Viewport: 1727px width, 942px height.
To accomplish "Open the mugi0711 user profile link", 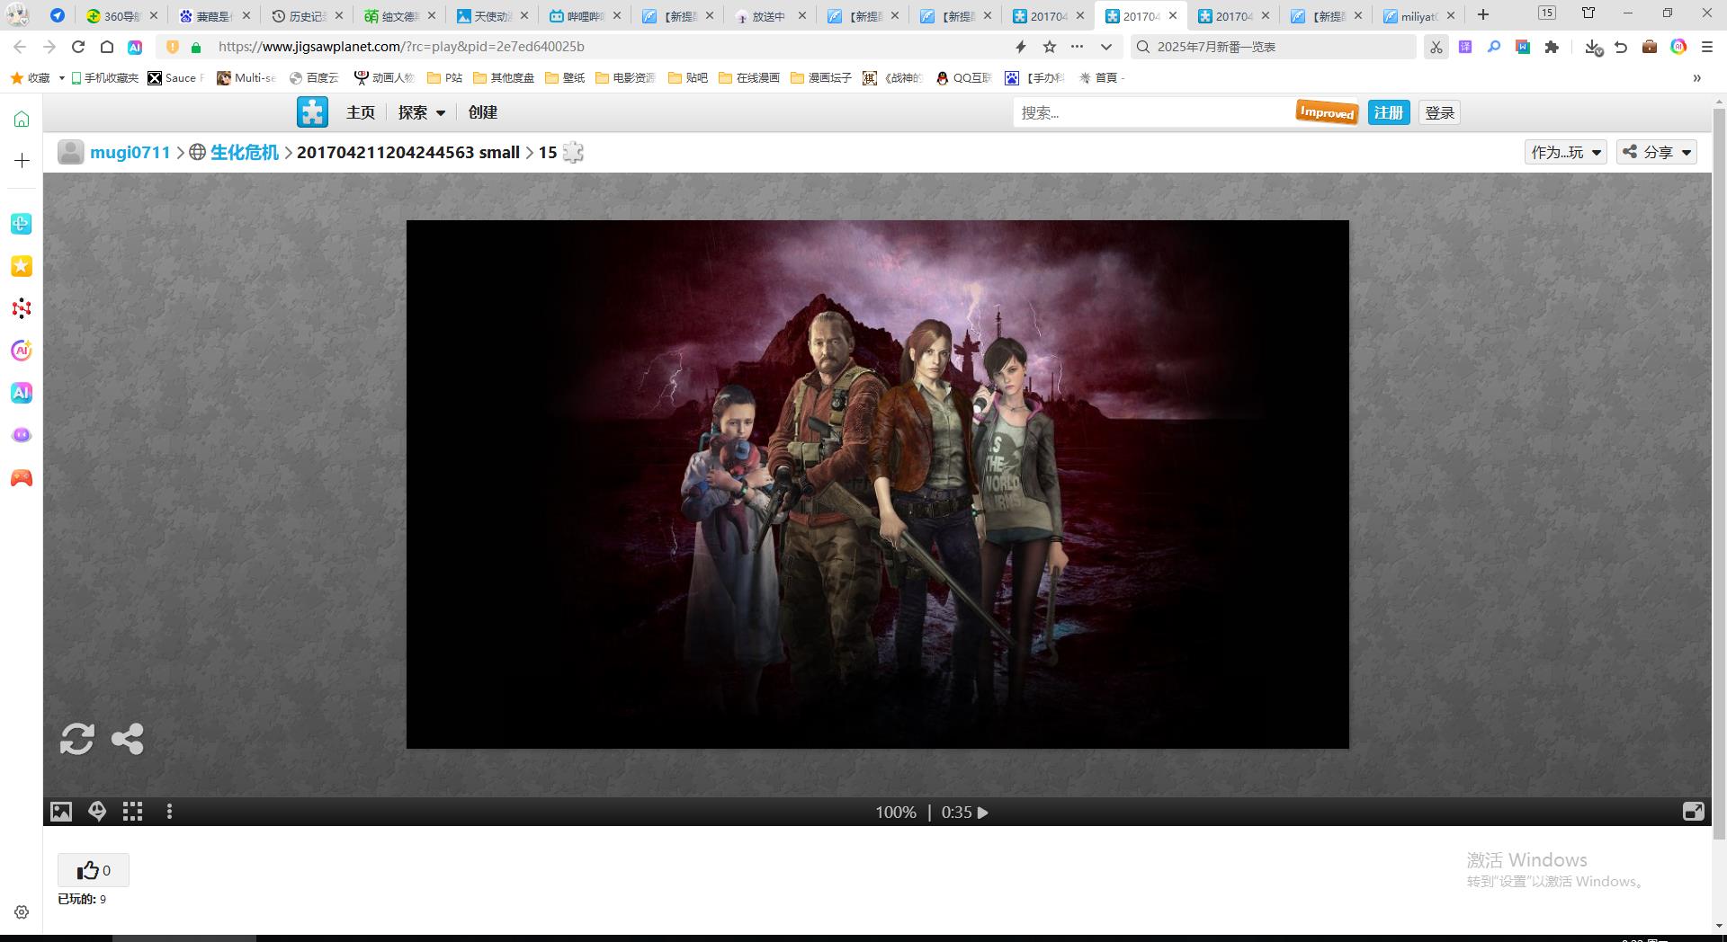I will tap(130, 152).
